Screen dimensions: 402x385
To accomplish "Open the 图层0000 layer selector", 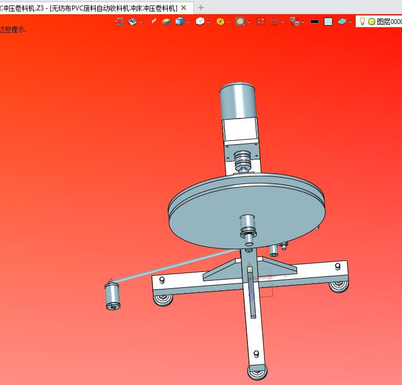I will [x=380, y=21].
